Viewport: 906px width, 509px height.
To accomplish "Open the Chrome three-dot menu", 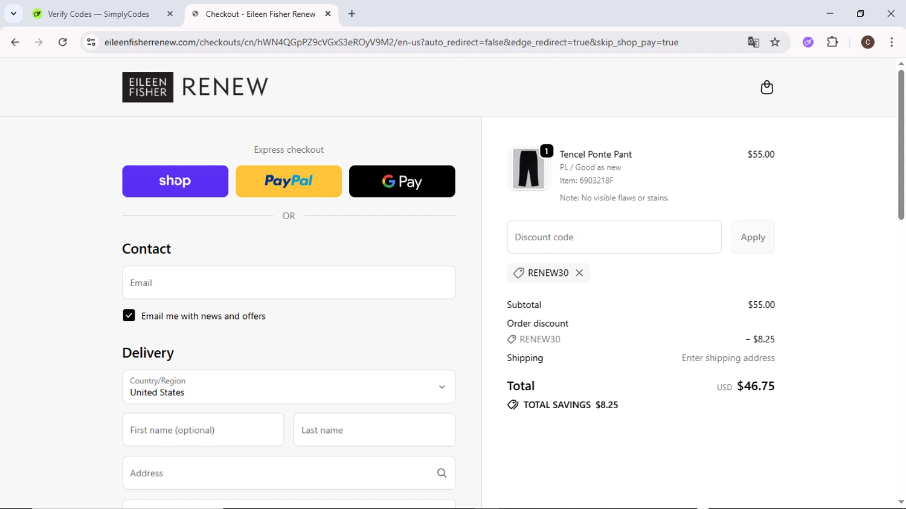I will (x=892, y=42).
